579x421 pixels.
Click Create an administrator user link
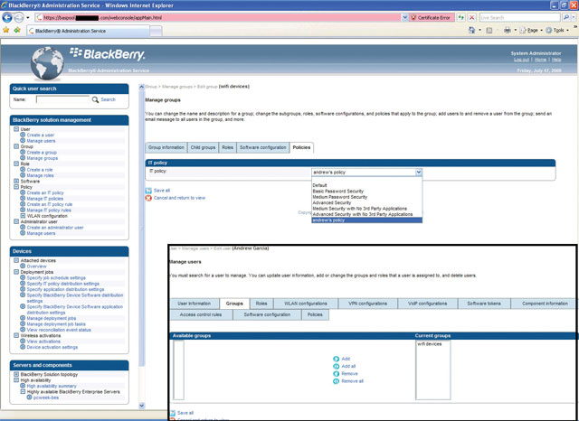[x=55, y=228]
